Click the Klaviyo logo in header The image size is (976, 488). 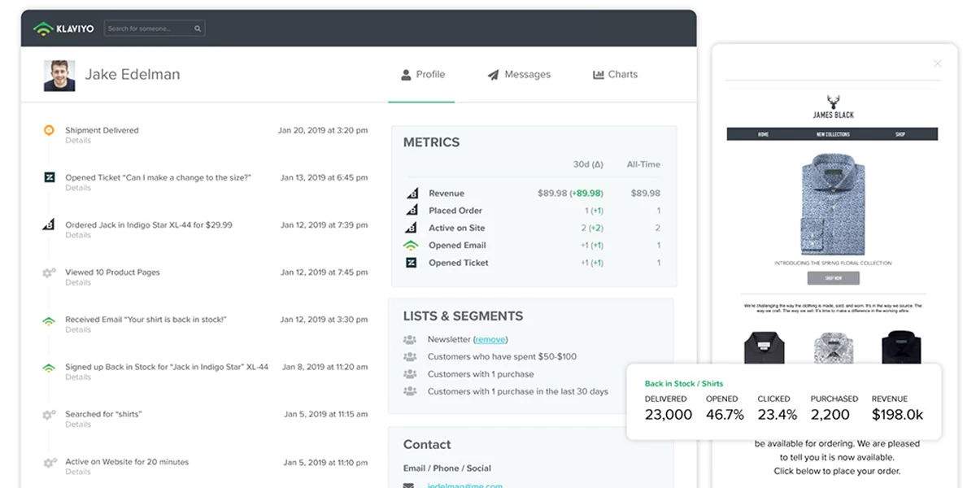pyautogui.click(x=63, y=28)
